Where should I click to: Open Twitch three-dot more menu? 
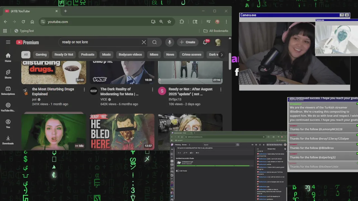[189, 145]
